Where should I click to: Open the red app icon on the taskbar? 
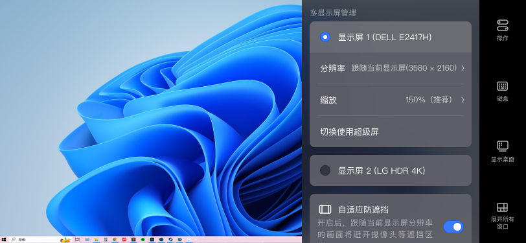click(124, 240)
